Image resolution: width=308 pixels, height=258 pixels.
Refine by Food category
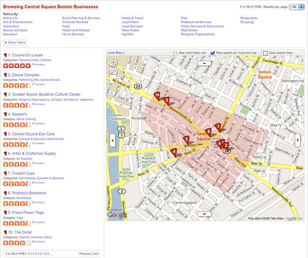coord(66,26)
